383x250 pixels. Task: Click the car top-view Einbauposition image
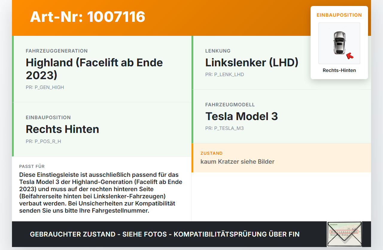[339, 43]
